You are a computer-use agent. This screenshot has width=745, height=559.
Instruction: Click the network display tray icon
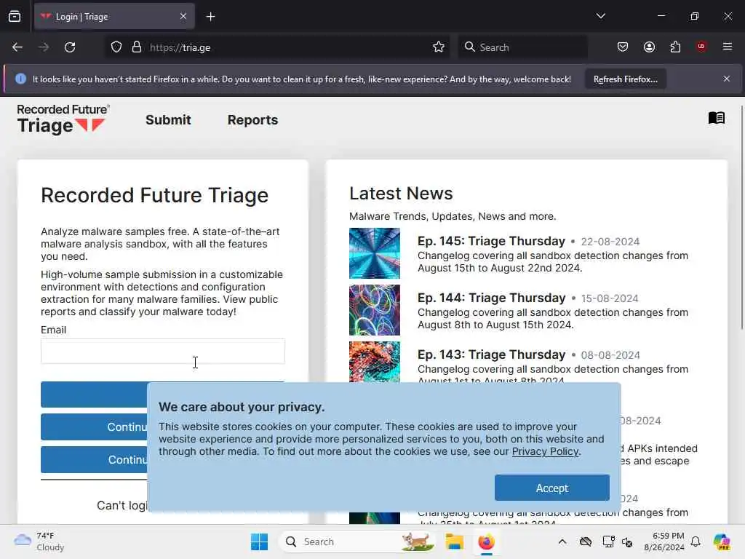608,542
